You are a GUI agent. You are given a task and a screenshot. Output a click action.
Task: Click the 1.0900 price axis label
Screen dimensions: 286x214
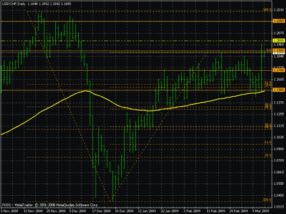279,149
